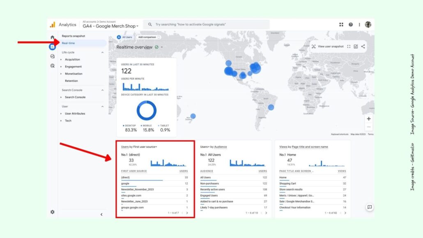Image resolution: width=423 pixels, height=238 pixels.
Task: Zoom in on the map with plus button
Action: coord(369,119)
